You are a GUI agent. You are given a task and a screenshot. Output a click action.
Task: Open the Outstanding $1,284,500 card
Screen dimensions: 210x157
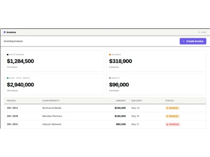[54, 61]
